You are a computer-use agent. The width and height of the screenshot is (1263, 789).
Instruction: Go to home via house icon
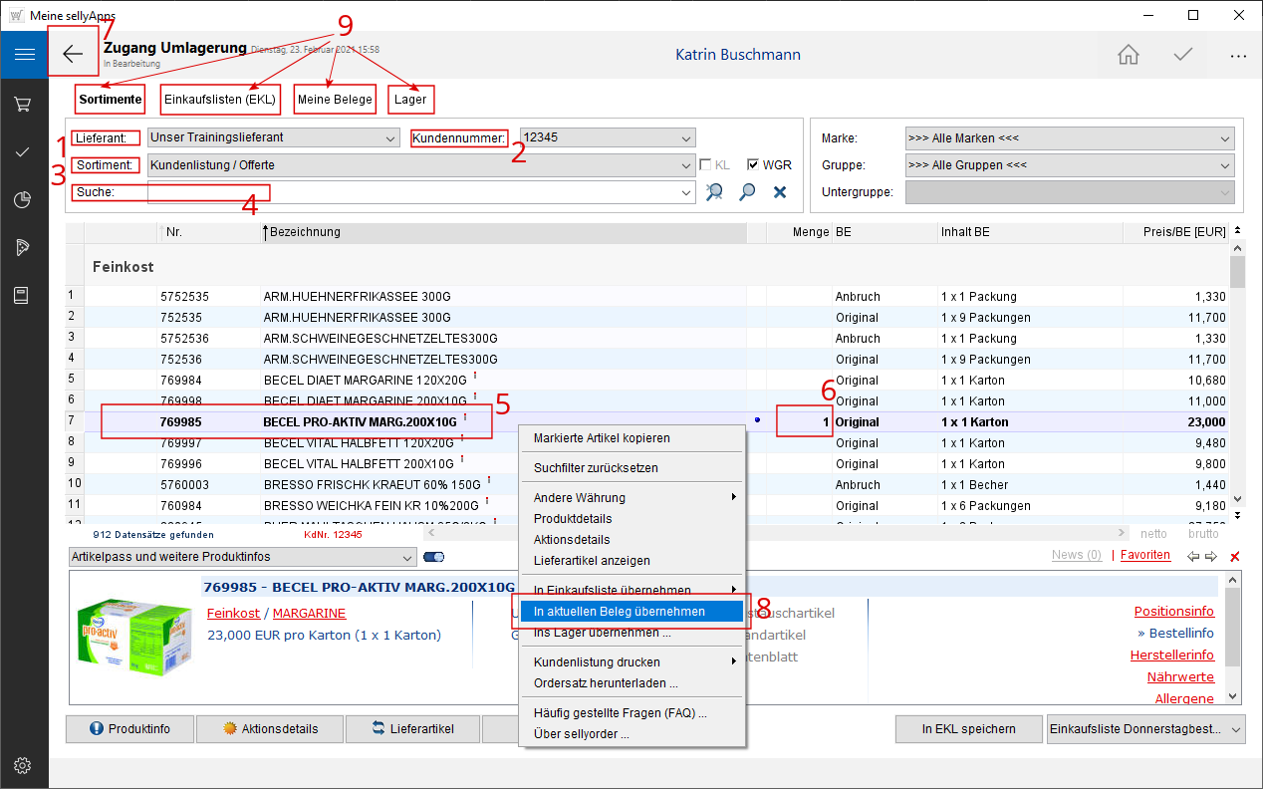(x=1128, y=55)
